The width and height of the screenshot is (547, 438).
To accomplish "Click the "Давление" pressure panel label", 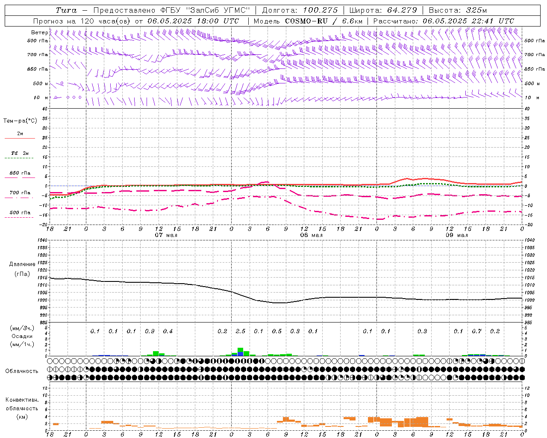I will click(x=22, y=264).
